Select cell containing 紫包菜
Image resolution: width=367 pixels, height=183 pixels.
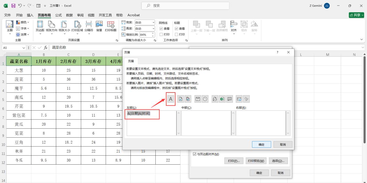point(19,115)
